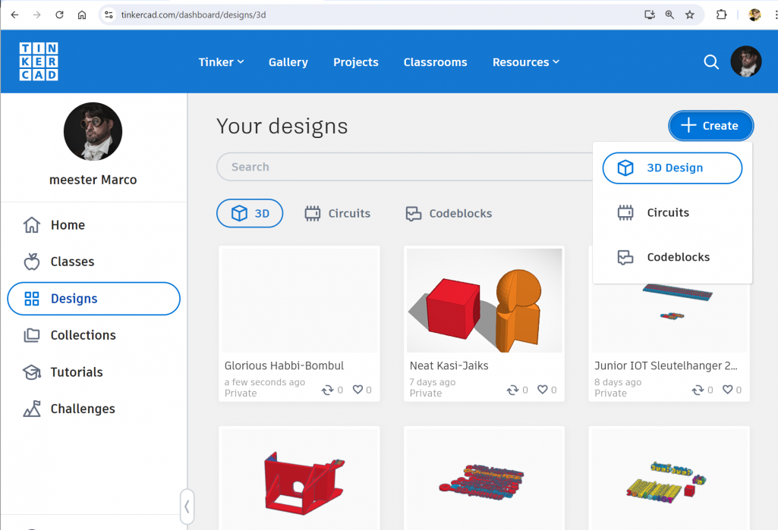
Task: Open the Neat Kasi-Jaiks design thumbnail
Action: [x=483, y=300]
